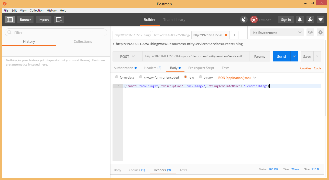Open the wrench settings icon
The image size is (329, 180).
(310, 19)
